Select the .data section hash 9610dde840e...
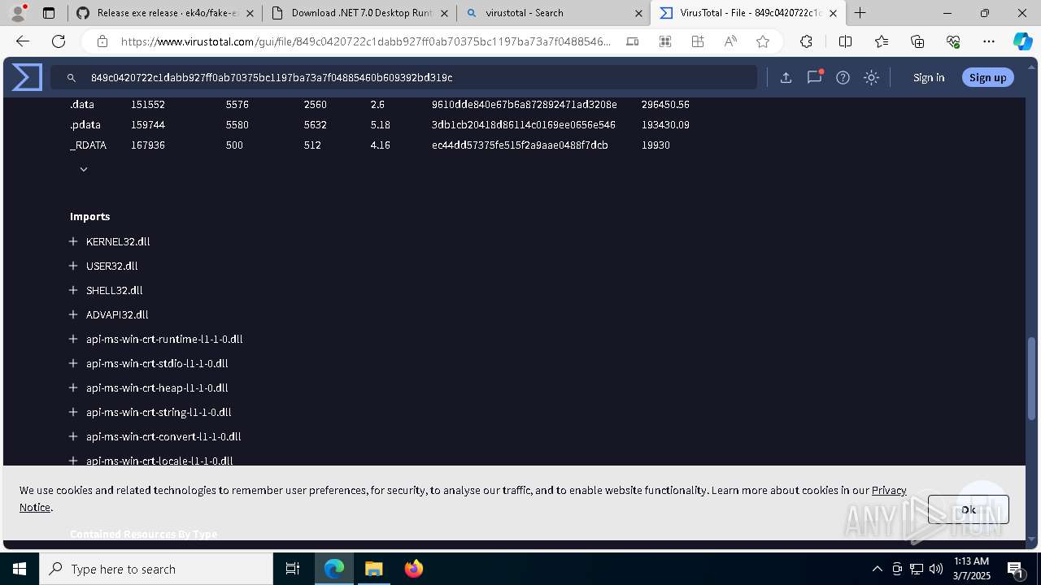The width and height of the screenshot is (1041, 585). coord(525,105)
